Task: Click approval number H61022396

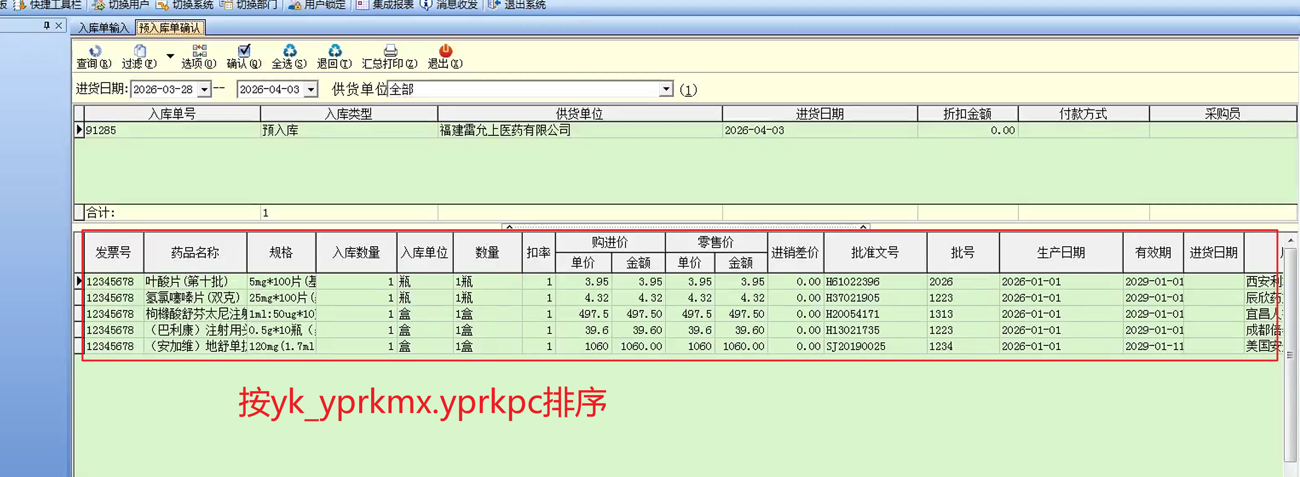Action: tap(853, 282)
